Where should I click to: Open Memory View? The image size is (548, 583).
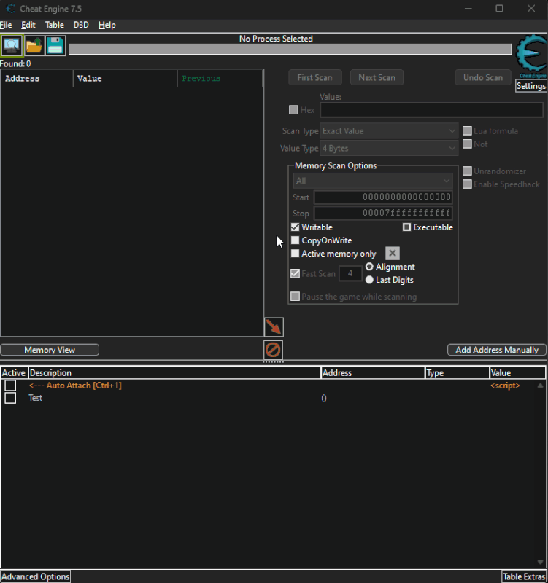click(x=50, y=350)
